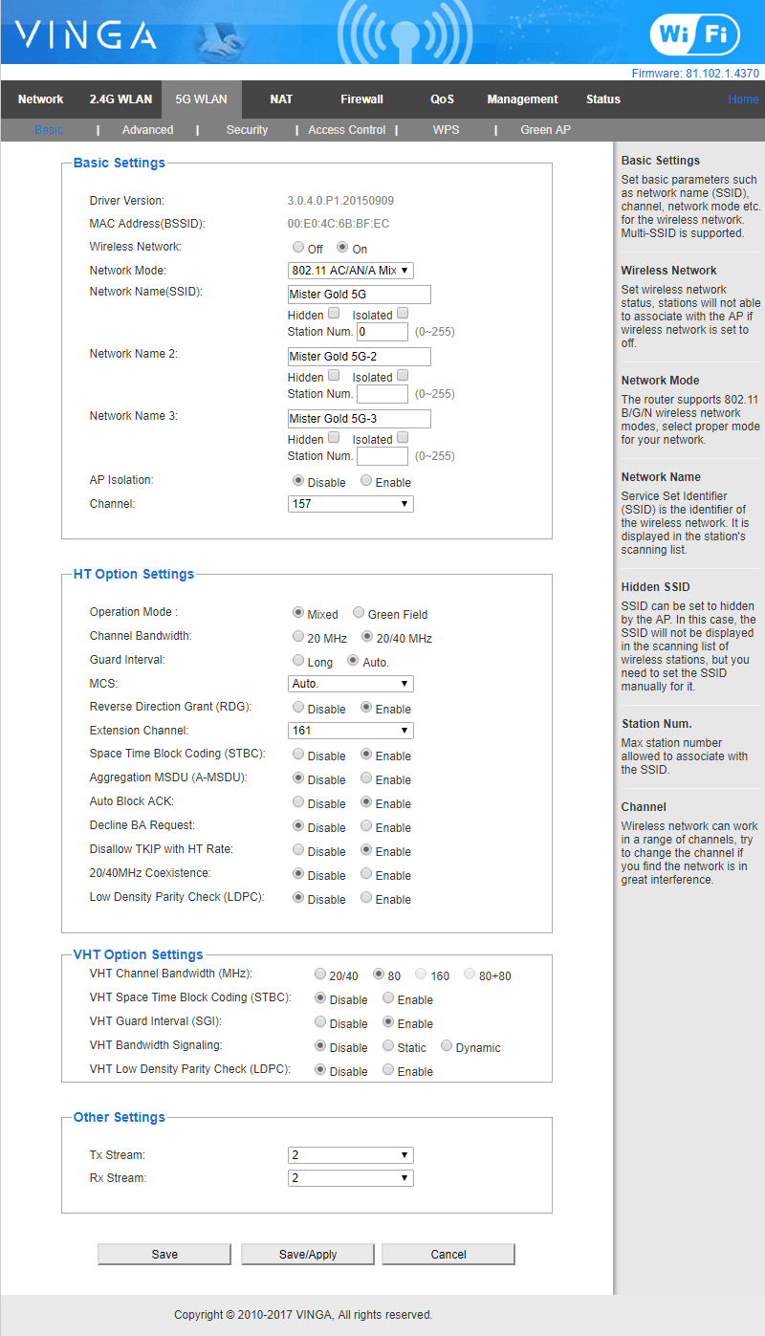Select Green Field operation mode
The height and width of the screenshot is (1336, 765).
pos(359,613)
